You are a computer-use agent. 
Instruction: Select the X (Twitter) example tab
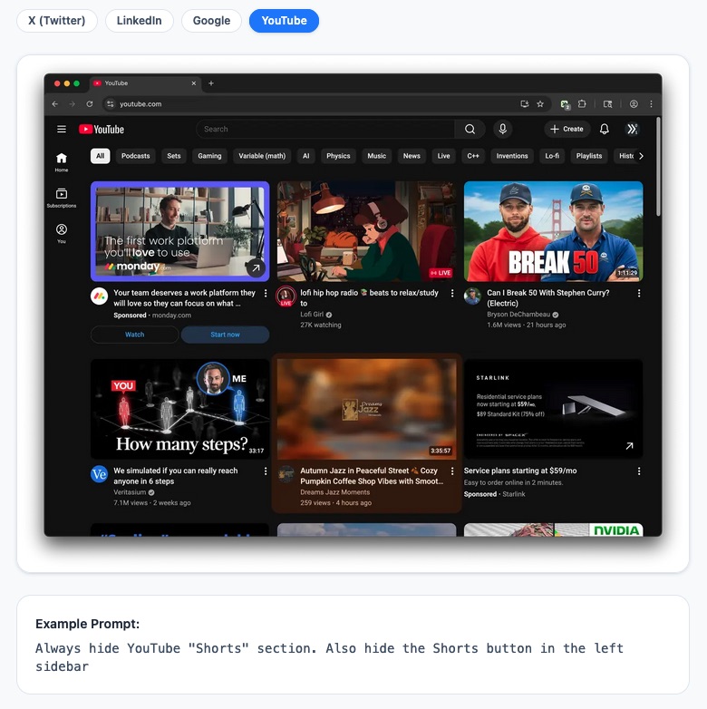[x=57, y=21]
